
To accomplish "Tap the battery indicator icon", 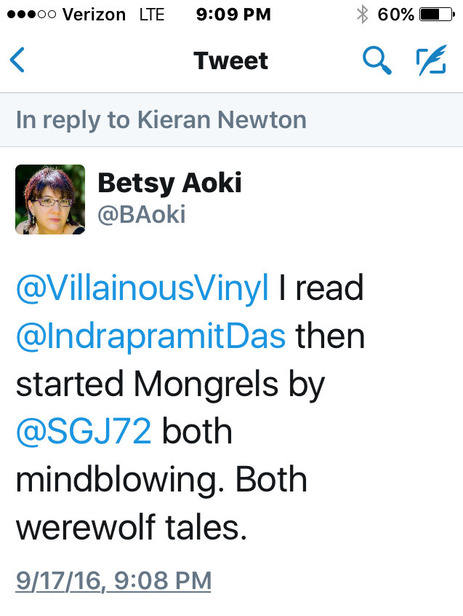I will point(436,15).
